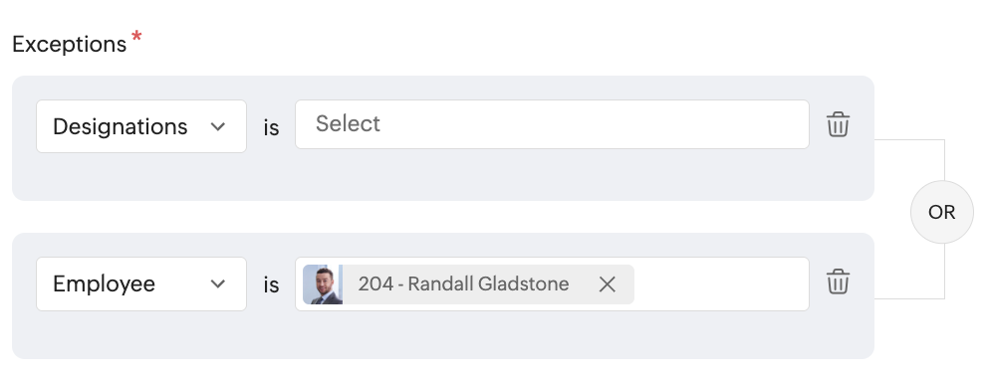Remove Randall Gladstone from the employee field
The image size is (990, 376).
tap(607, 284)
